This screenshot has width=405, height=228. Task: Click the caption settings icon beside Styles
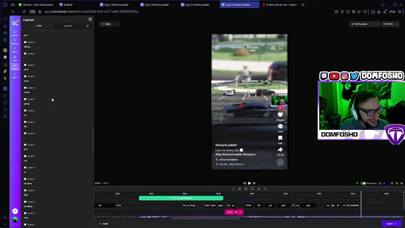pos(88,26)
